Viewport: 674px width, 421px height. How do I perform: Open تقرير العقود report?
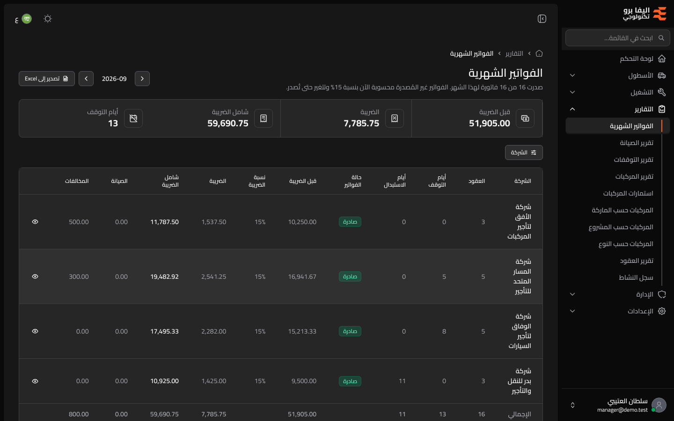click(618, 261)
